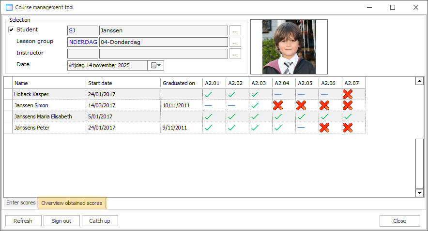Click the Sign out button
428x231 pixels.
tap(61, 221)
